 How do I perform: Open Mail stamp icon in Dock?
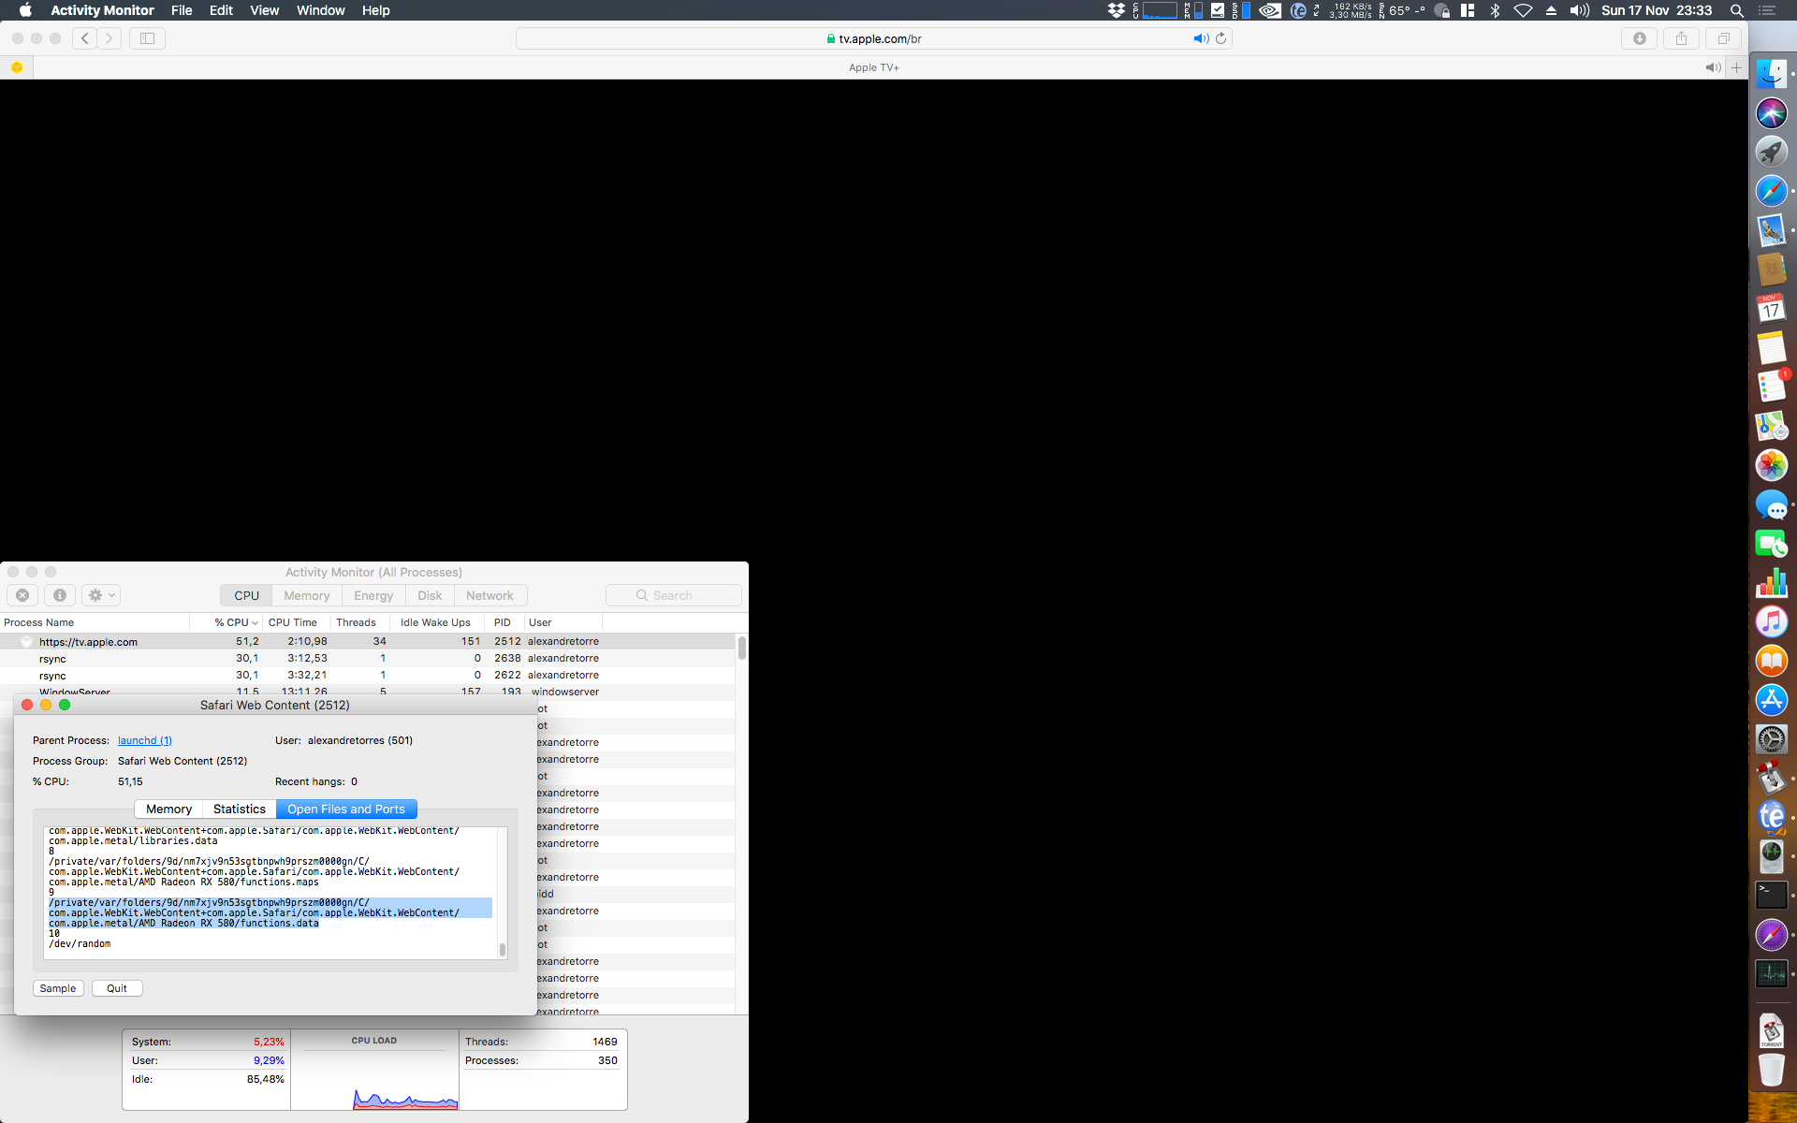(x=1771, y=230)
